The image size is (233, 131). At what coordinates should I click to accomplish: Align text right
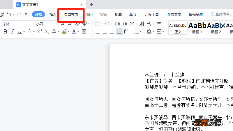(112, 31)
